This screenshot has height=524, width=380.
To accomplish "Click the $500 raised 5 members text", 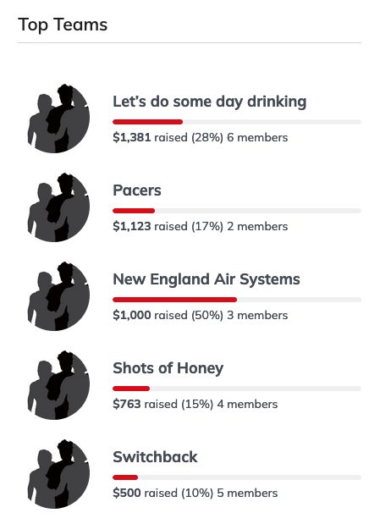I will coord(196,493).
